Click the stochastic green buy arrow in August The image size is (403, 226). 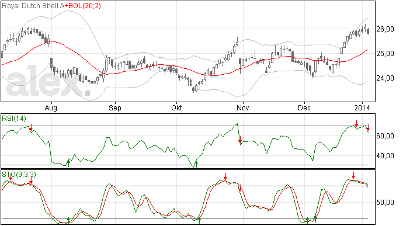[68, 221]
